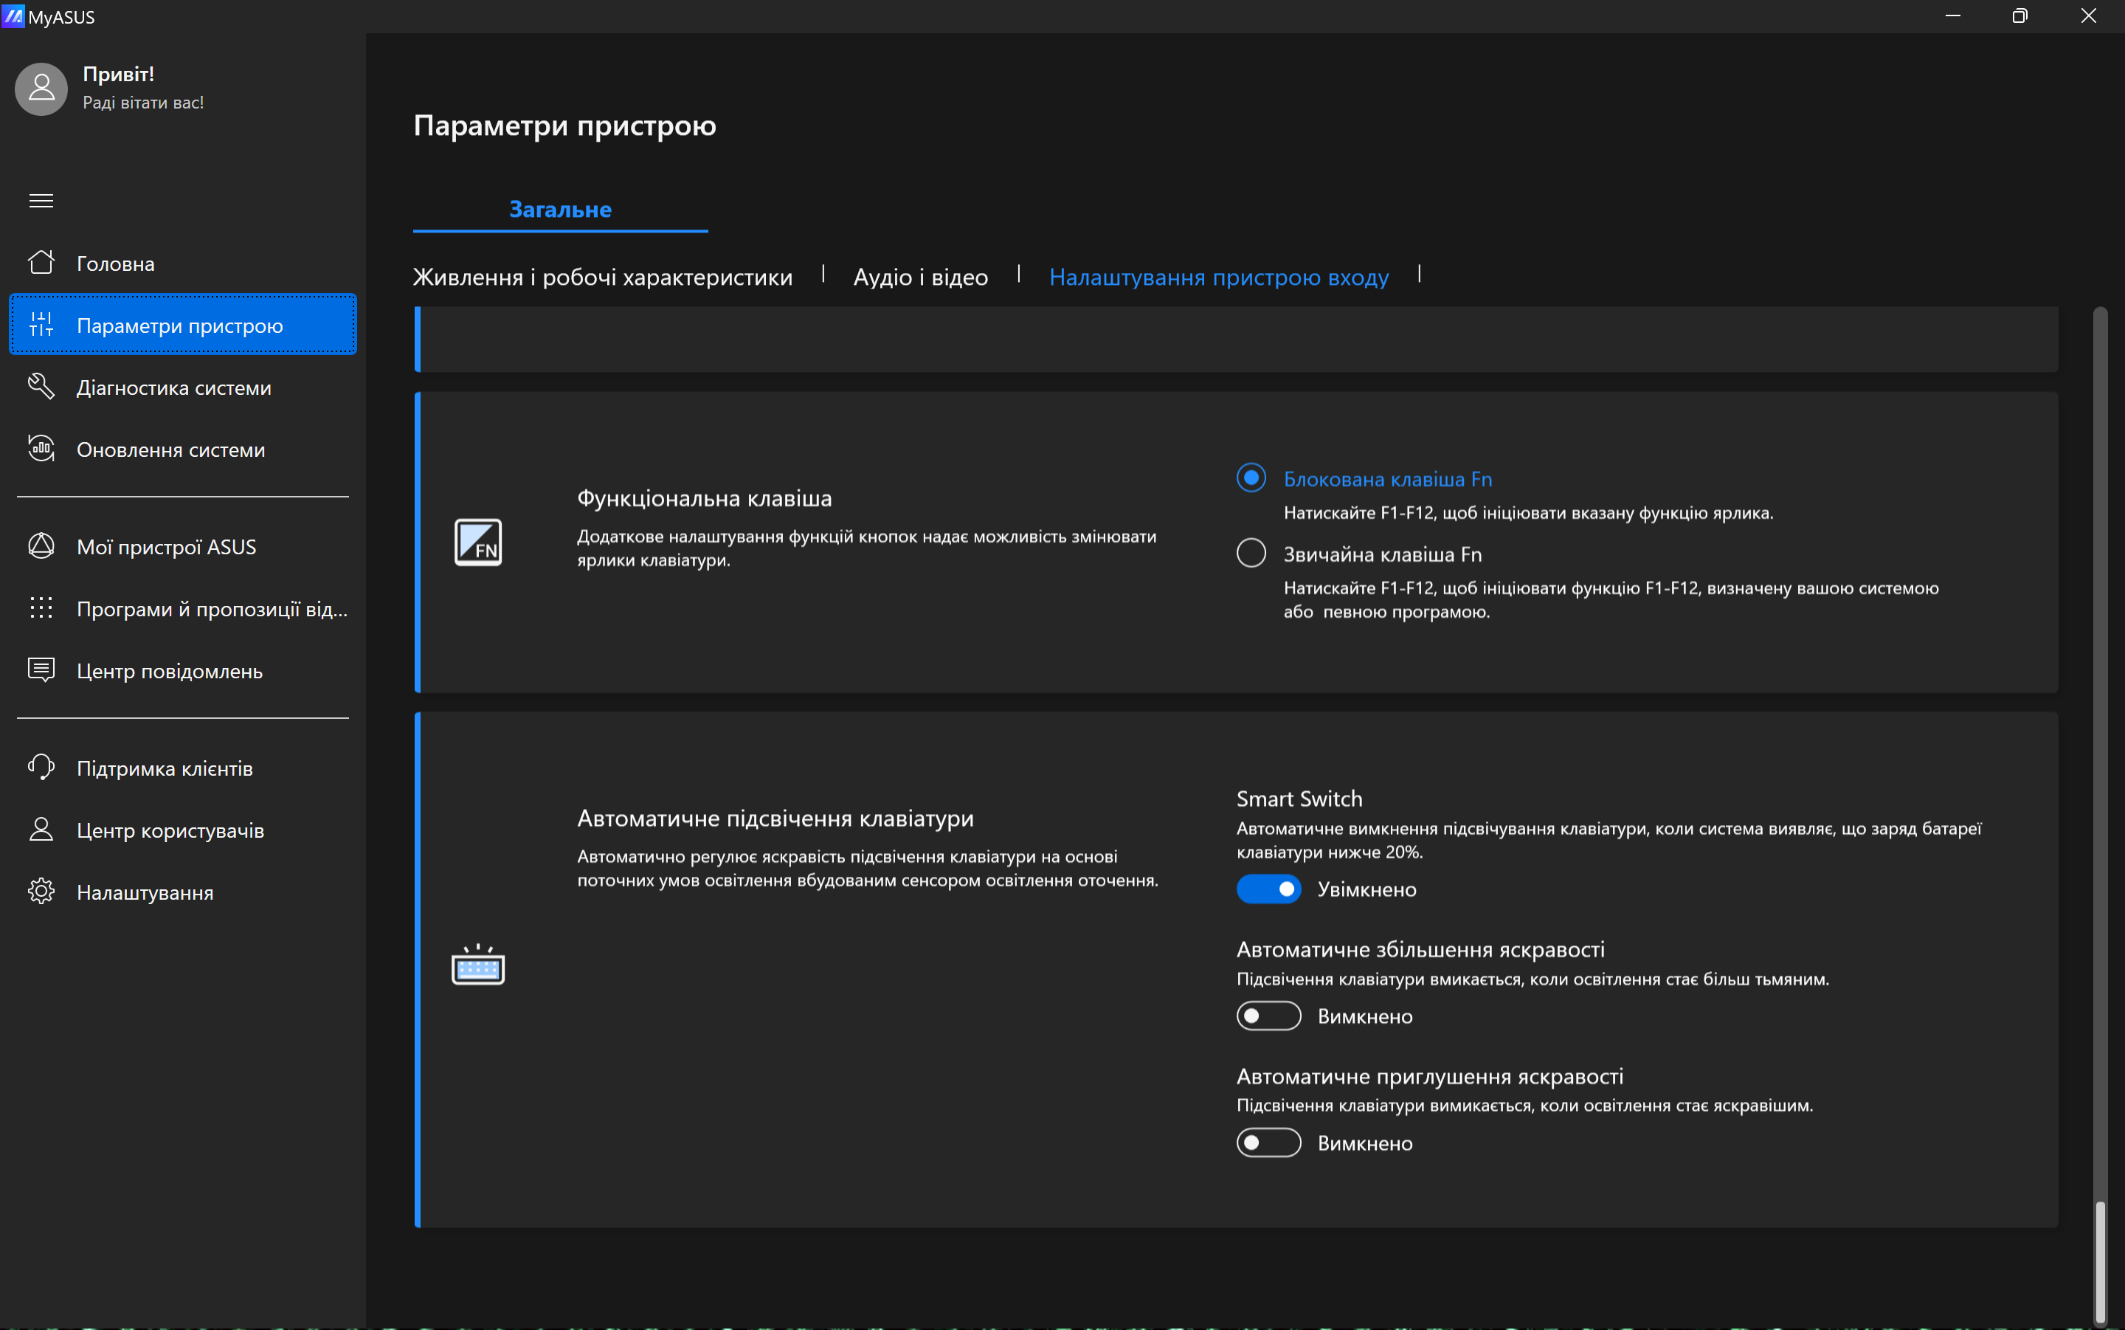Enable Автоматичне збільшення яскравості toggle
2125x1330 pixels.
1268,1016
